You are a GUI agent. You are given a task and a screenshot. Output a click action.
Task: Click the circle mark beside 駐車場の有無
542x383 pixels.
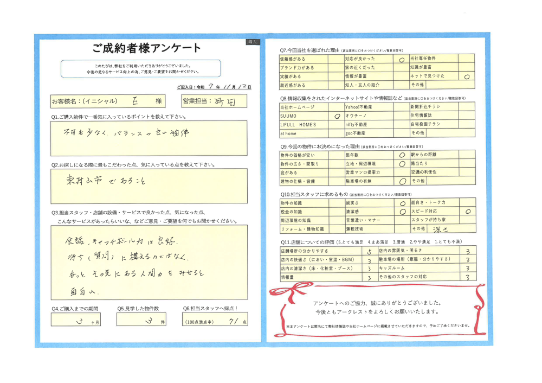402,181
